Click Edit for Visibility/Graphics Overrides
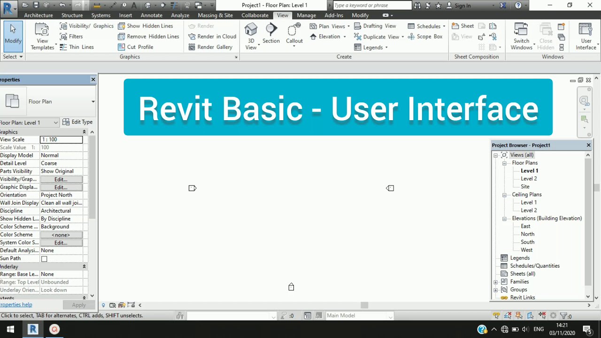Screen dimensions: 601x338 click(61, 179)
